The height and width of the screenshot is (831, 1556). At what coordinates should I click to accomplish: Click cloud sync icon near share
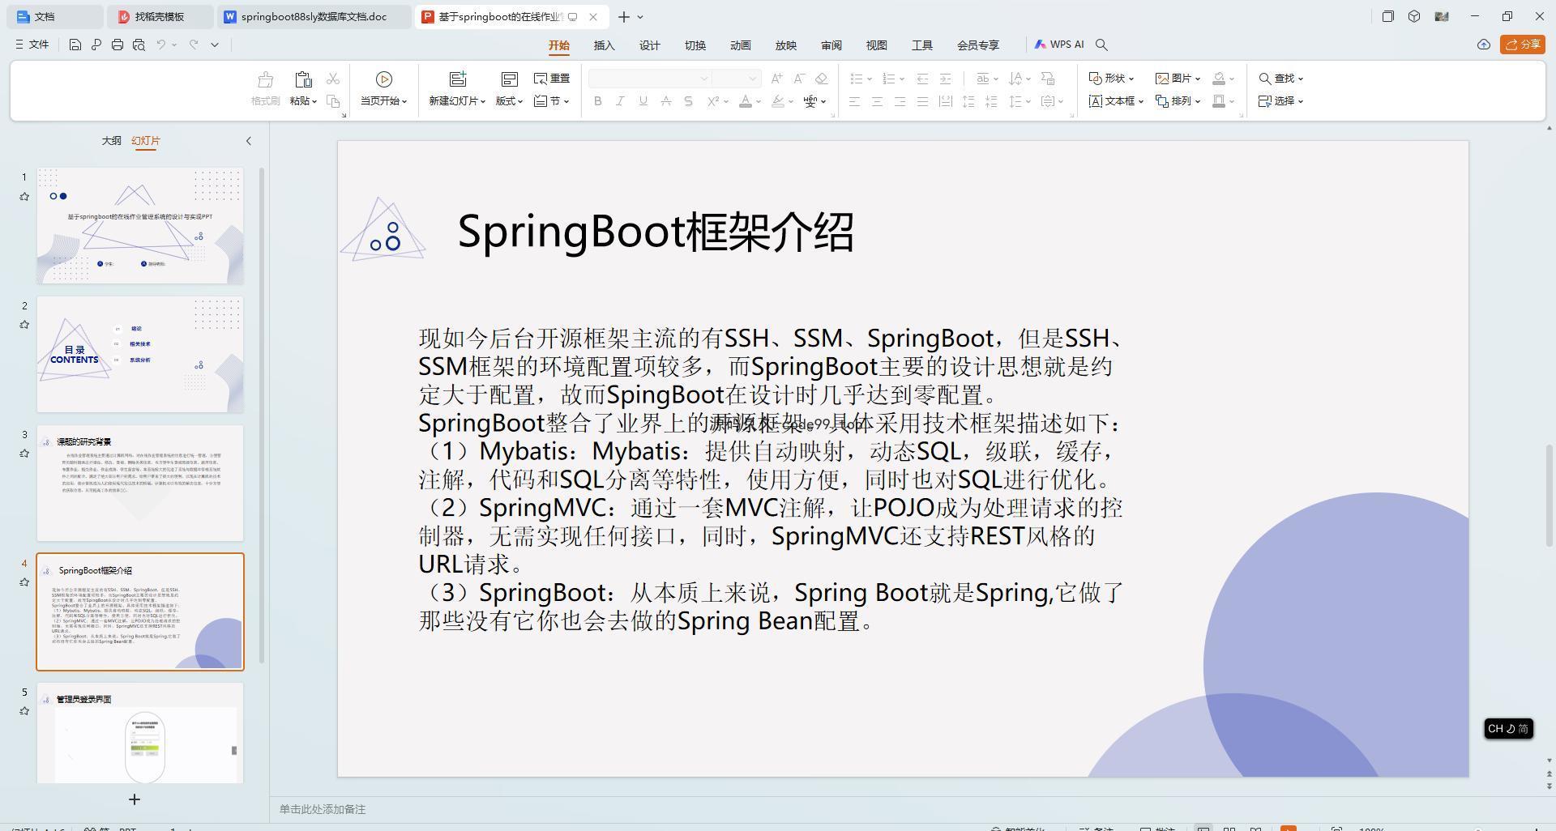[1484, 45]
